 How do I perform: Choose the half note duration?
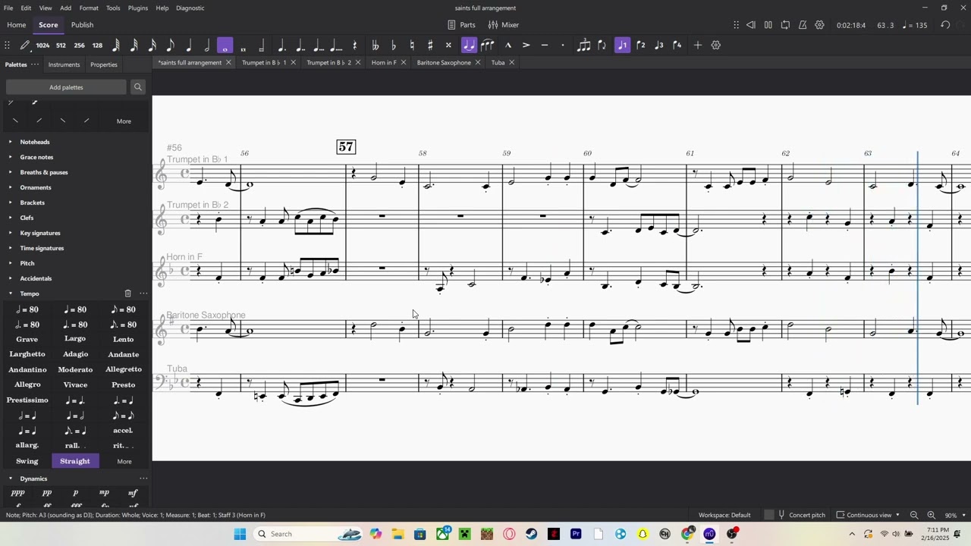(207, 45)
